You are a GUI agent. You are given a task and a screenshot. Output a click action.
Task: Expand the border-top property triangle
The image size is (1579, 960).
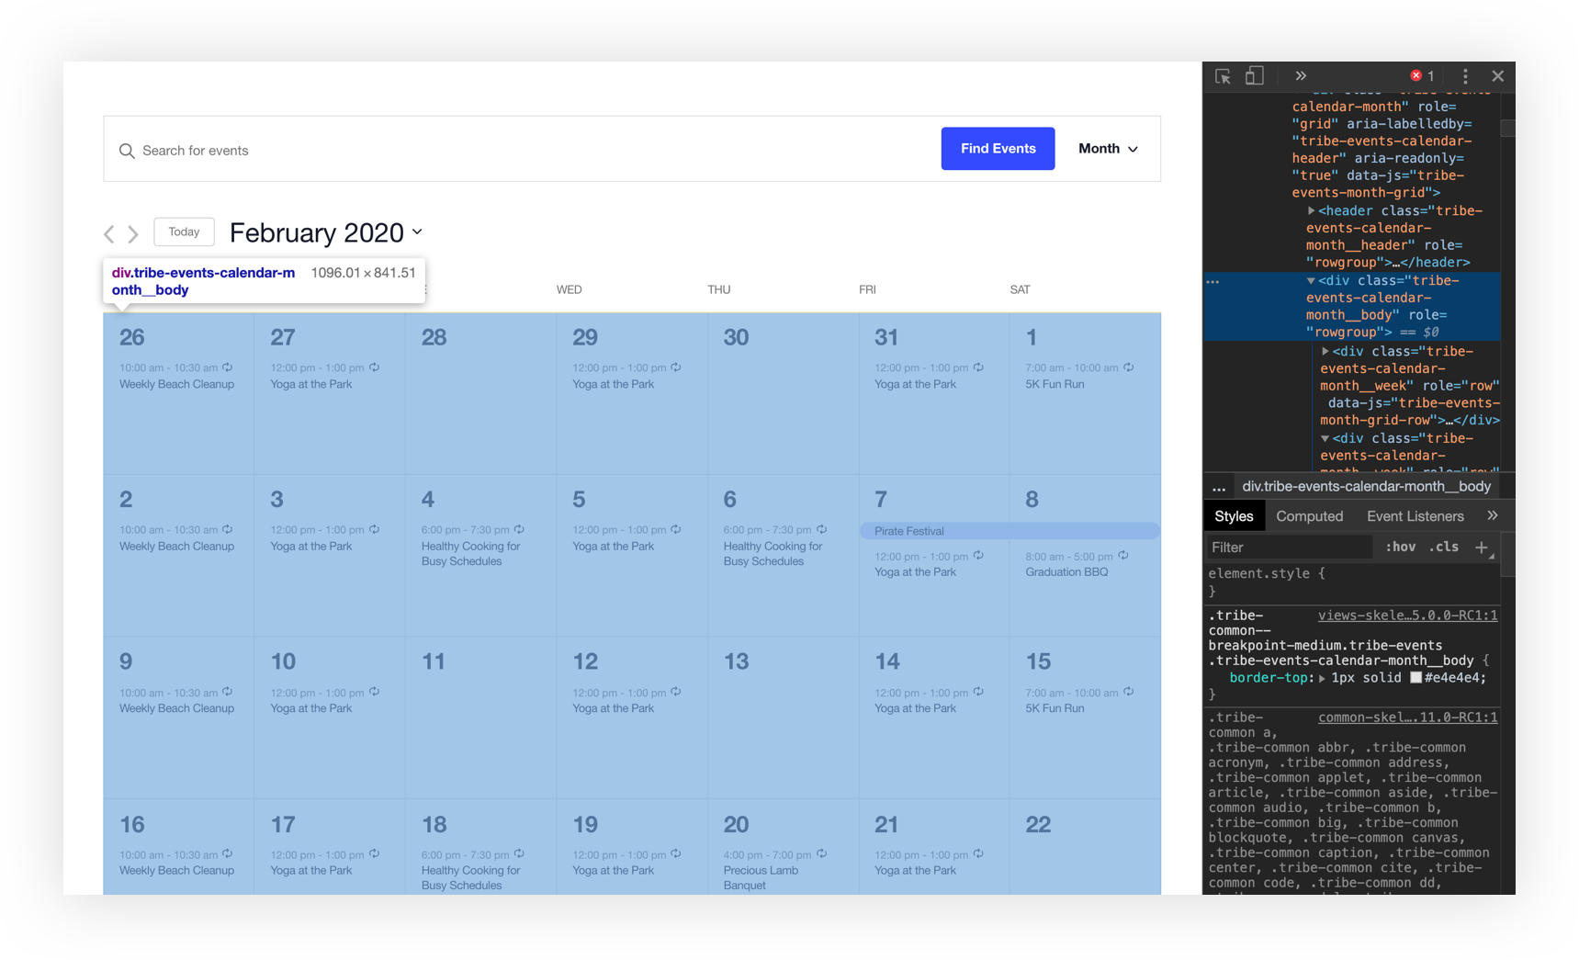tap(1322, 678)
